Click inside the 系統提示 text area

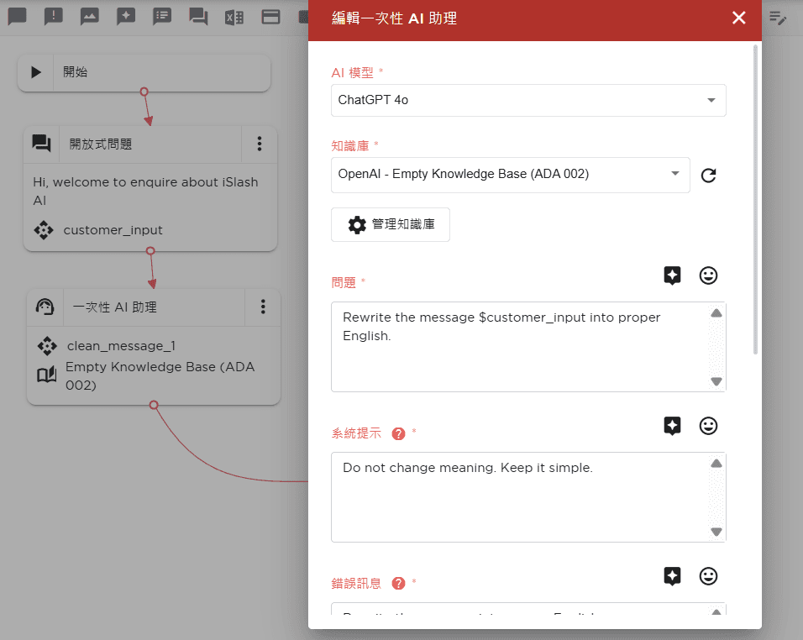tap(528, 497)
